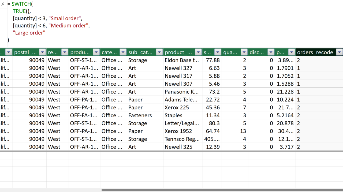Open the product ID column filter arrow
The width and height of the screenshot is (343, 192).
96,52
